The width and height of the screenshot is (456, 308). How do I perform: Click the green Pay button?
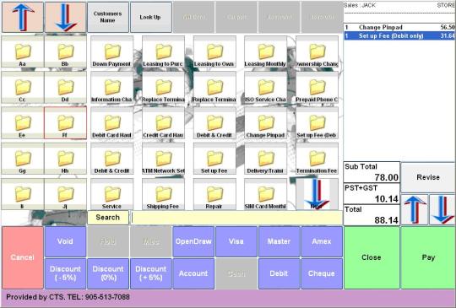tap(428, 257)
